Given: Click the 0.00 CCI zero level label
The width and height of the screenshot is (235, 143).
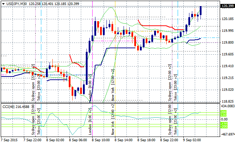Looking at the screenshot, I should (224, 119).
